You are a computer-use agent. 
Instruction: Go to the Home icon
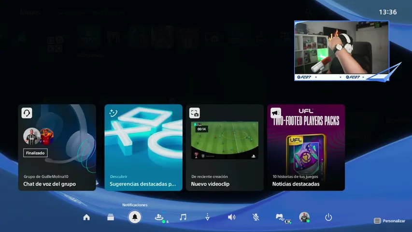[x=86, y=217]
